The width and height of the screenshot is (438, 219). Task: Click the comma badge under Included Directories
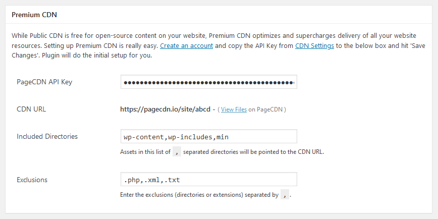(177, 151)
